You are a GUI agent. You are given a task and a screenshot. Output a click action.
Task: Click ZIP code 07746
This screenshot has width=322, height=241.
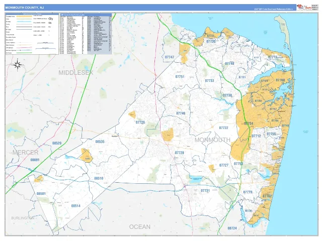[181, 113]
